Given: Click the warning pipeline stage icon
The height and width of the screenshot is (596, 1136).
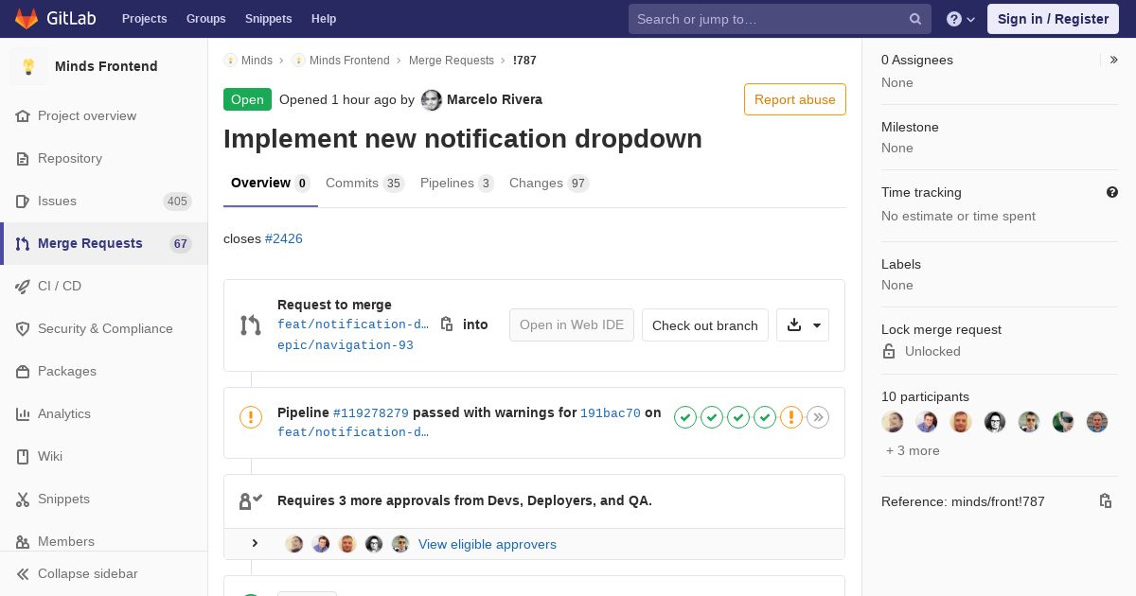Looking at the screenshot, I should click(791, 417).
